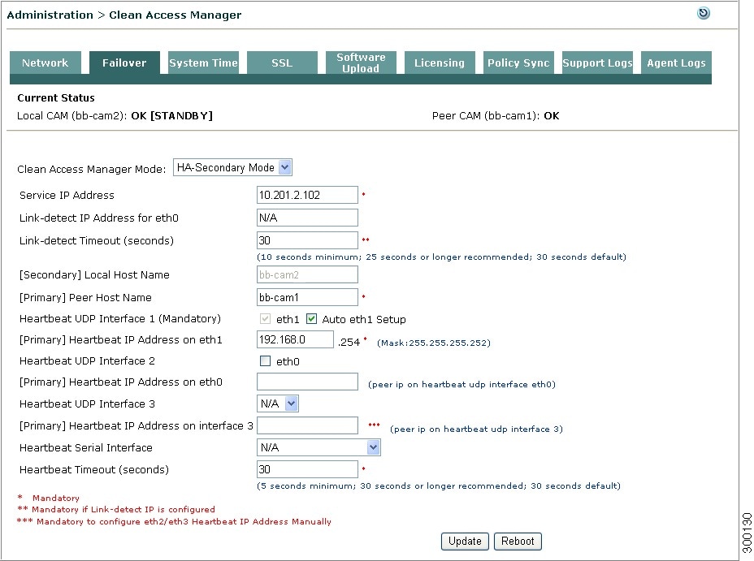The image size is (754, 561).
Task: Open the Heartbeat Serial Interface dropdown
Action: (x=318, y=447)
